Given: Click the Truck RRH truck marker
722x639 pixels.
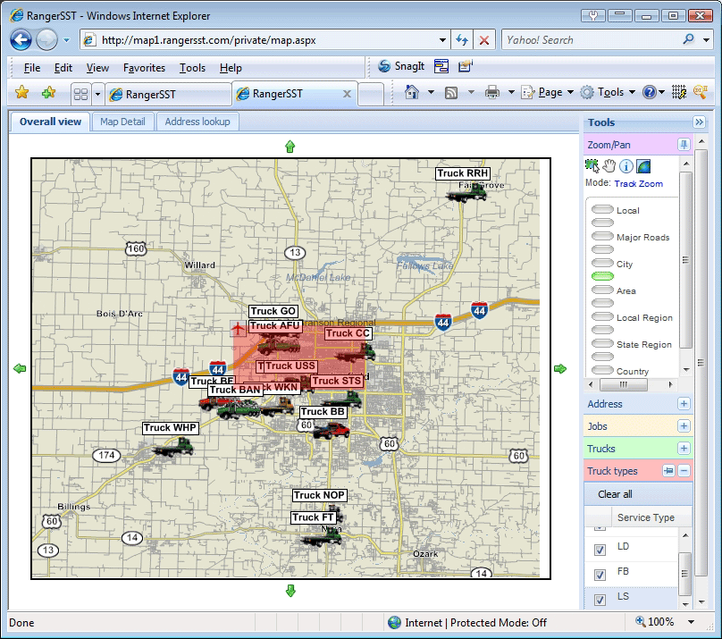Looking at the screenshot, I should [x=467, y=191].
